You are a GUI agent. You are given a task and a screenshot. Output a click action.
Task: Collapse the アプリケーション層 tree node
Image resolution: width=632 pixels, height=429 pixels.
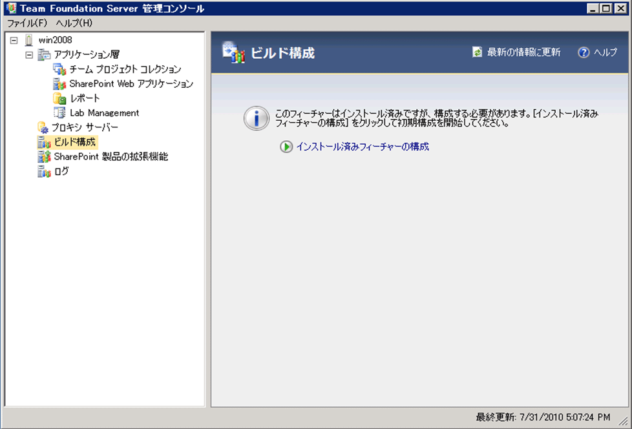pos(29,55)
